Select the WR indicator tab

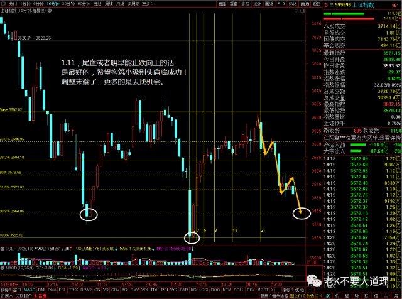tap(173, 290)
